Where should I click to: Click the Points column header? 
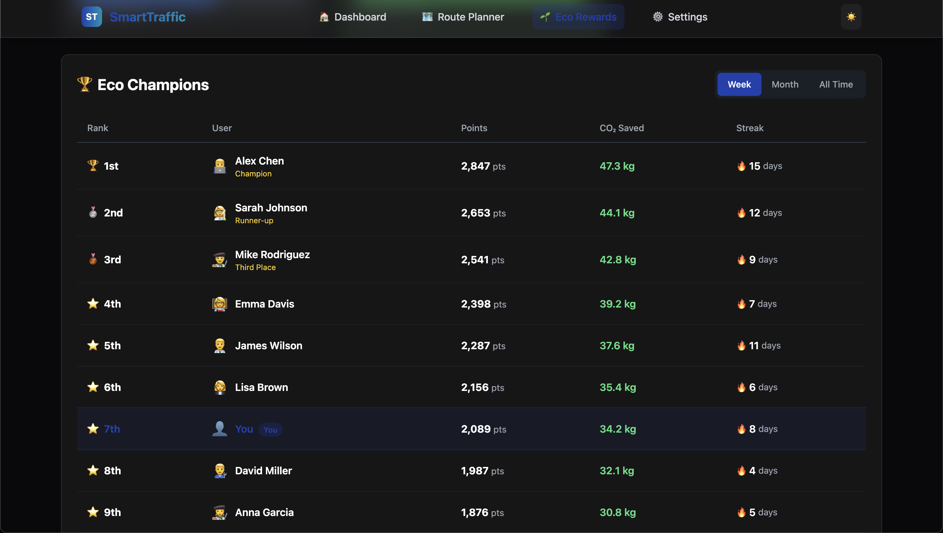pyautogui.click(x=474, y=128)
